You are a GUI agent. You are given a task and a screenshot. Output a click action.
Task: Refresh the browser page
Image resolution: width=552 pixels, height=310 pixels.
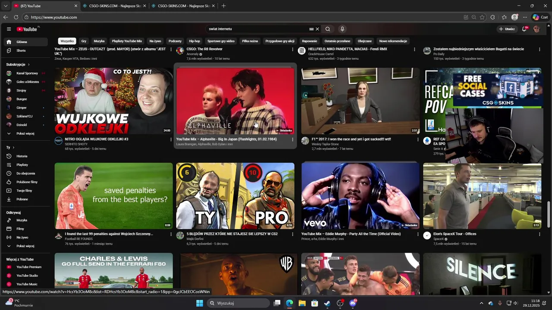click(16, 17)
